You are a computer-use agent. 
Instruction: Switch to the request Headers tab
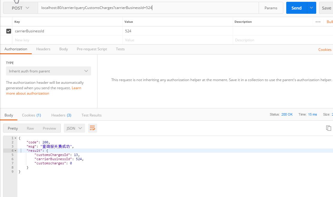click(43, 49)
